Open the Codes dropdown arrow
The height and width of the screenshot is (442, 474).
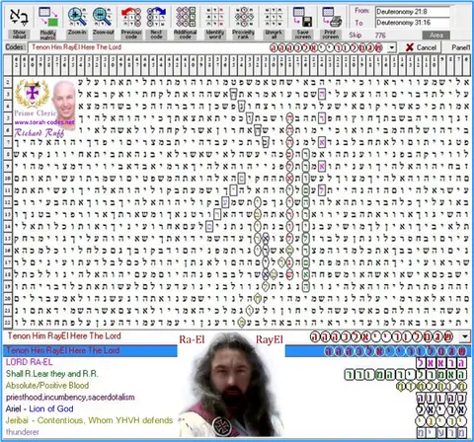[x=392, y=47]
